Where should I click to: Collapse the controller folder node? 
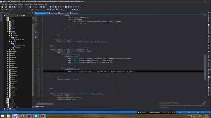pos(10,36)
